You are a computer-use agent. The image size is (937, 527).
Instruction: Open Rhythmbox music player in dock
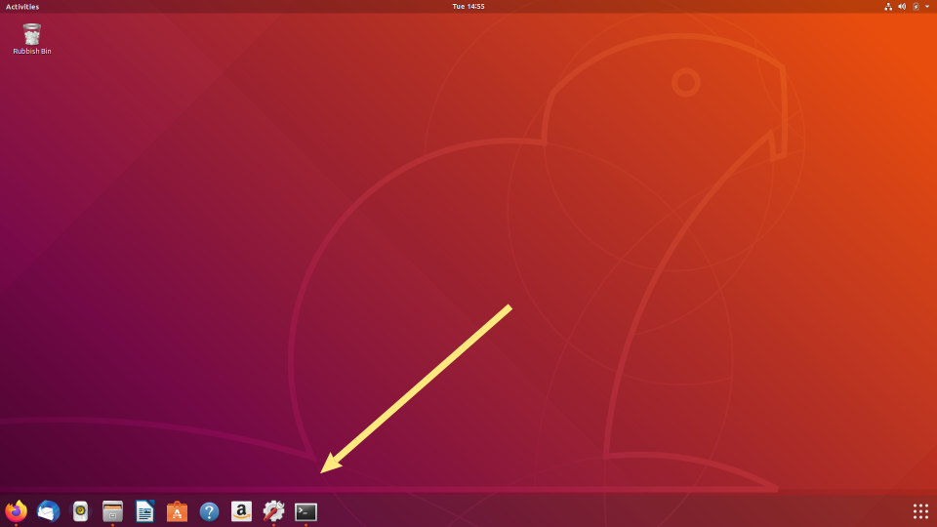tap(81, 511)
